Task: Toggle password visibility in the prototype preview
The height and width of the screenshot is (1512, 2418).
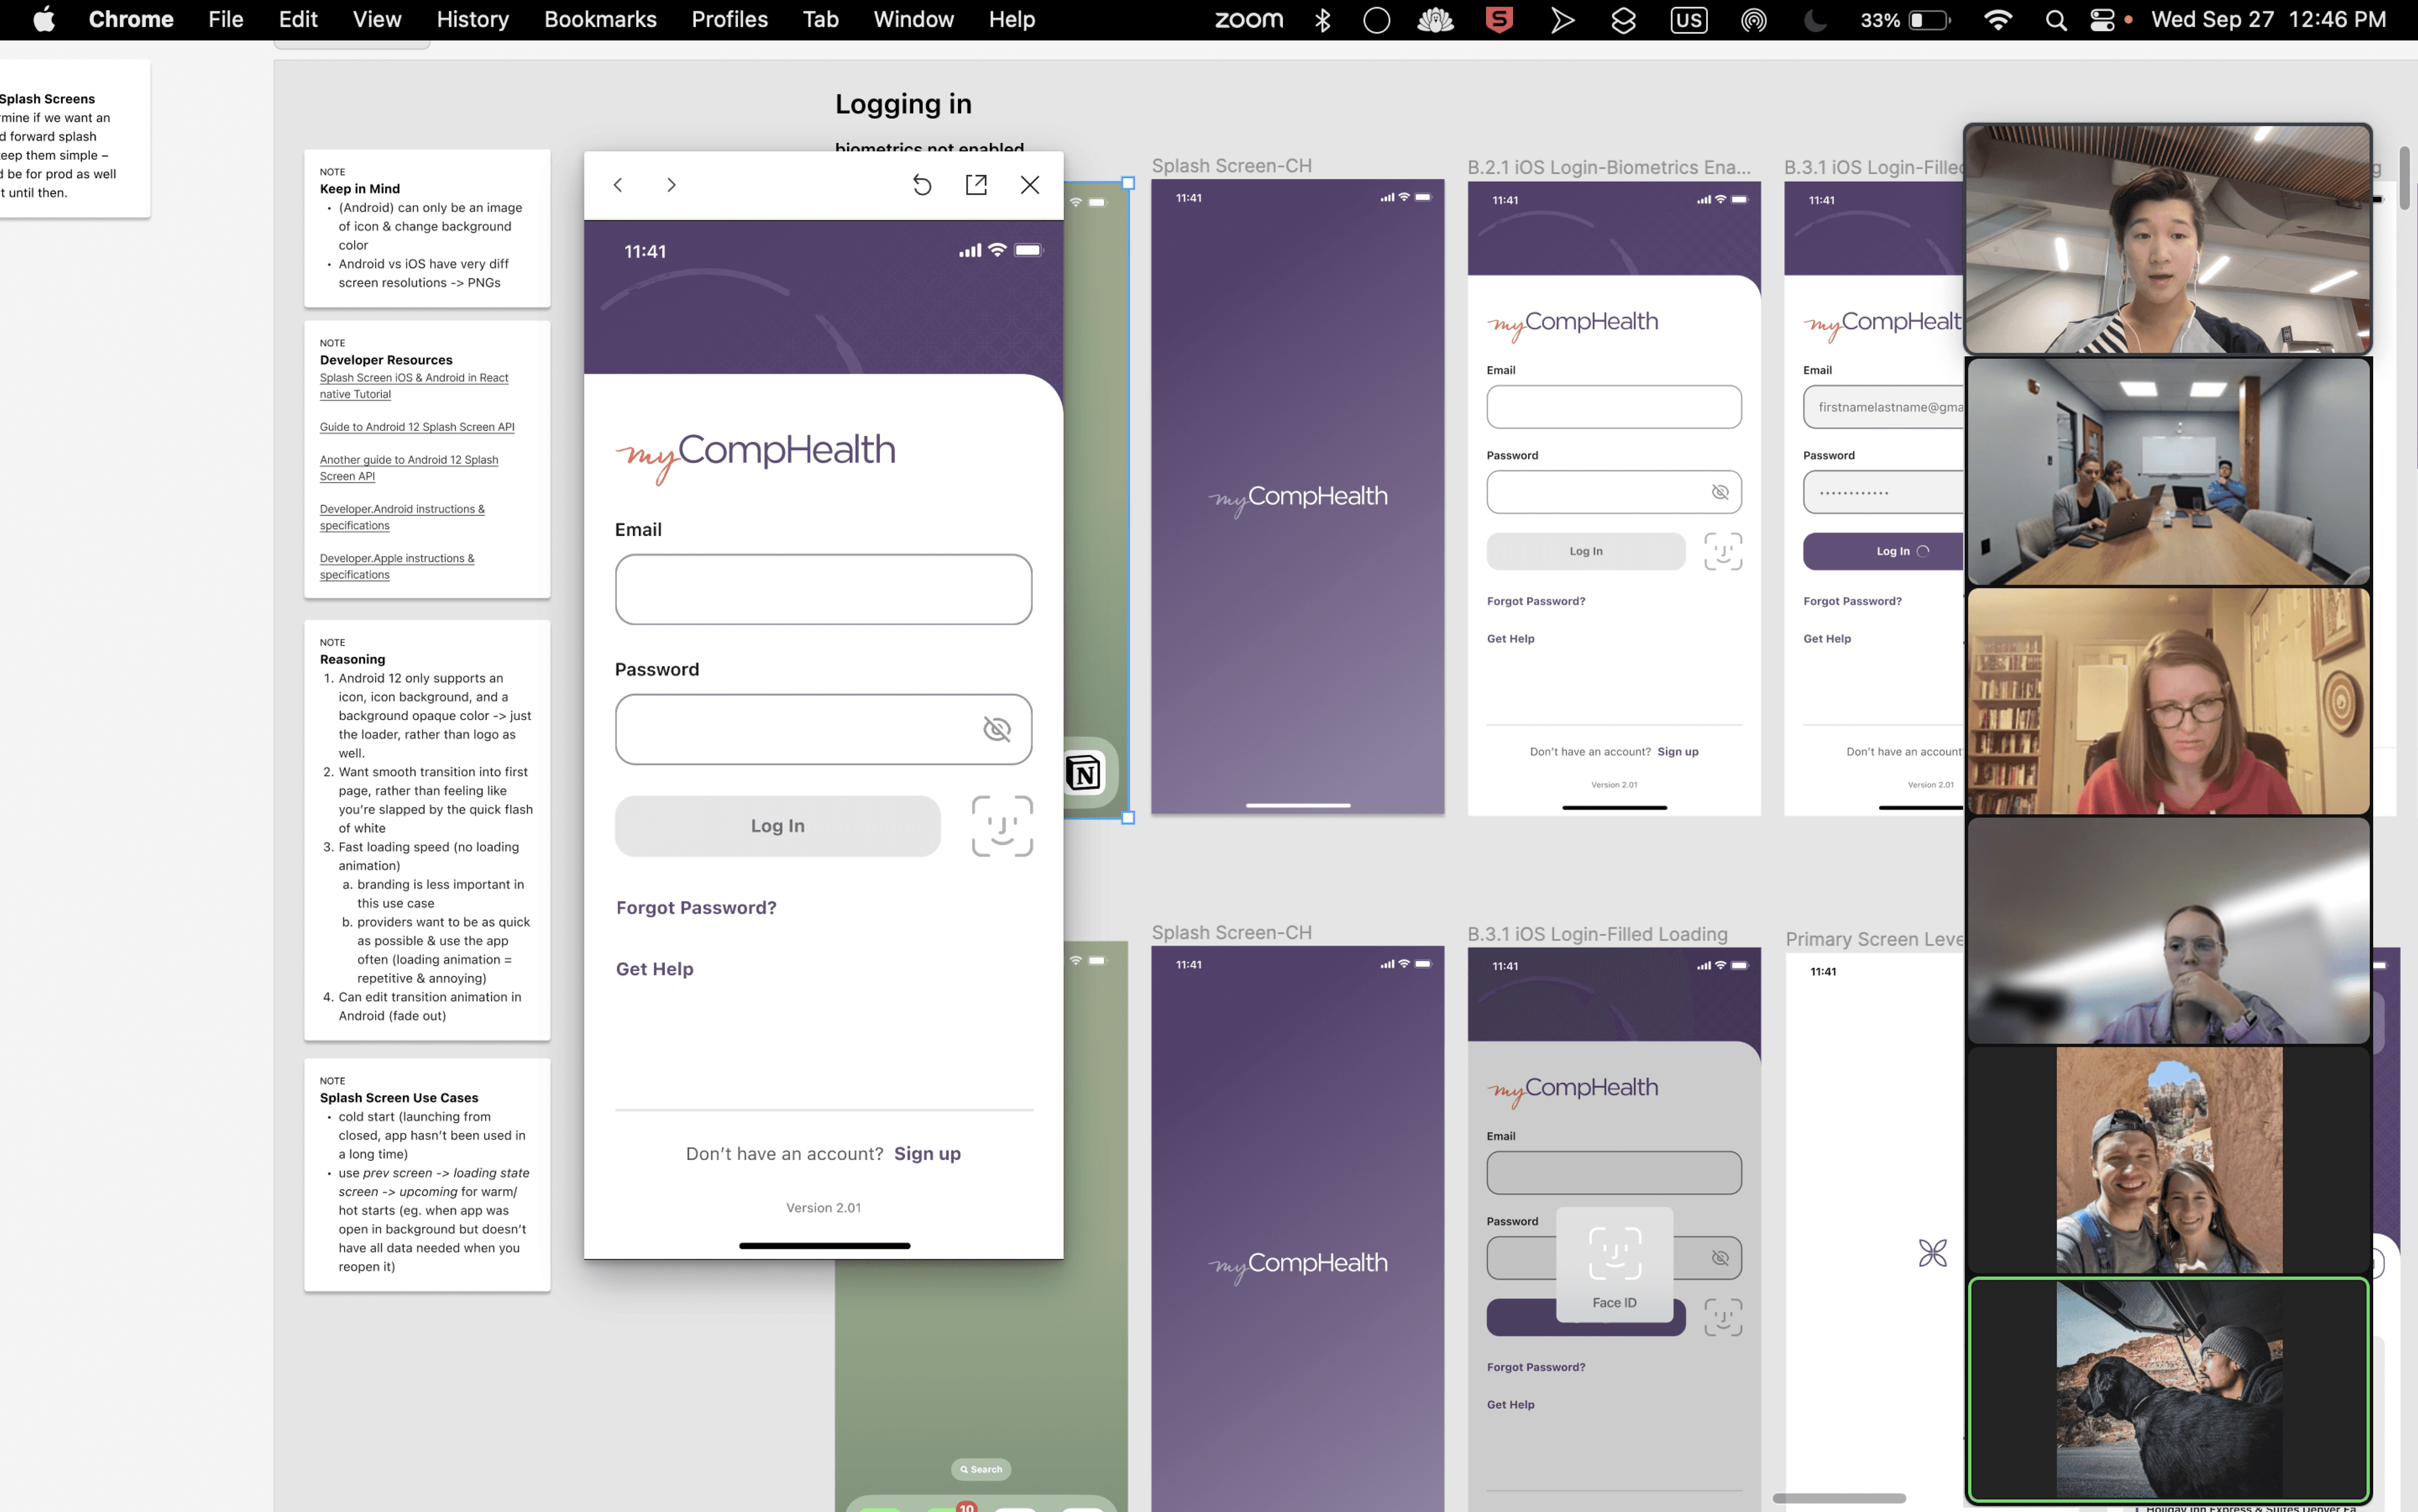Action: tap(996, 729)
